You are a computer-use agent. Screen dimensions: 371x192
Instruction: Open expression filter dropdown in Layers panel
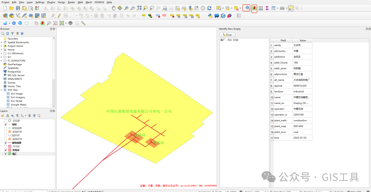pyautogui.click(x=25, y=116)
